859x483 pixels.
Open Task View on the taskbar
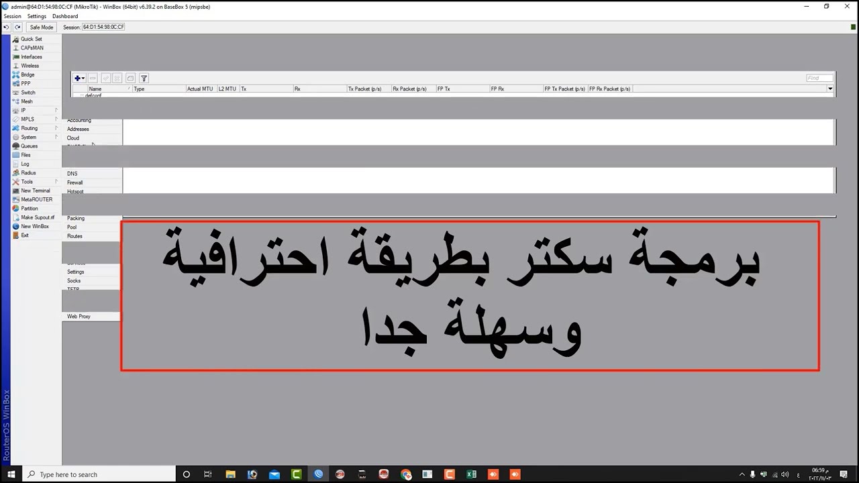pyautogui.click(x=208, y=474)
